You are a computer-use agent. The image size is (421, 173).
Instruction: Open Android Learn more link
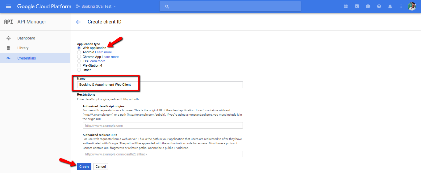103,52
